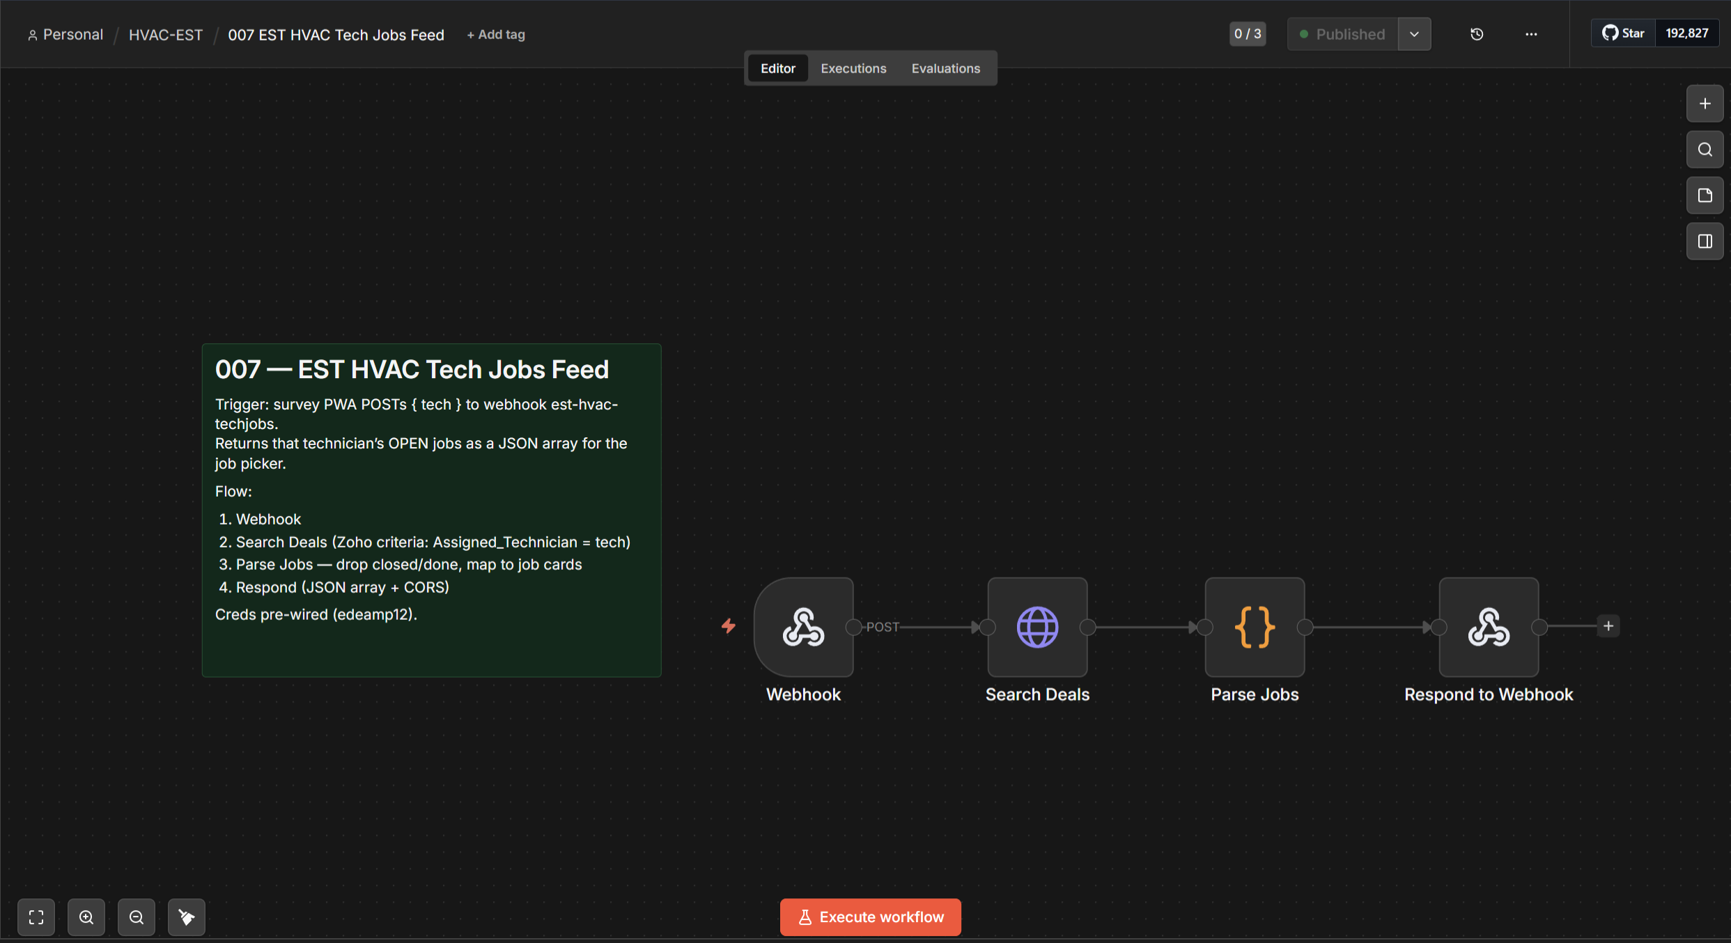Toggle the side panel layout icon
This screenshot has height=943, width=1731.
point(1705,242)
